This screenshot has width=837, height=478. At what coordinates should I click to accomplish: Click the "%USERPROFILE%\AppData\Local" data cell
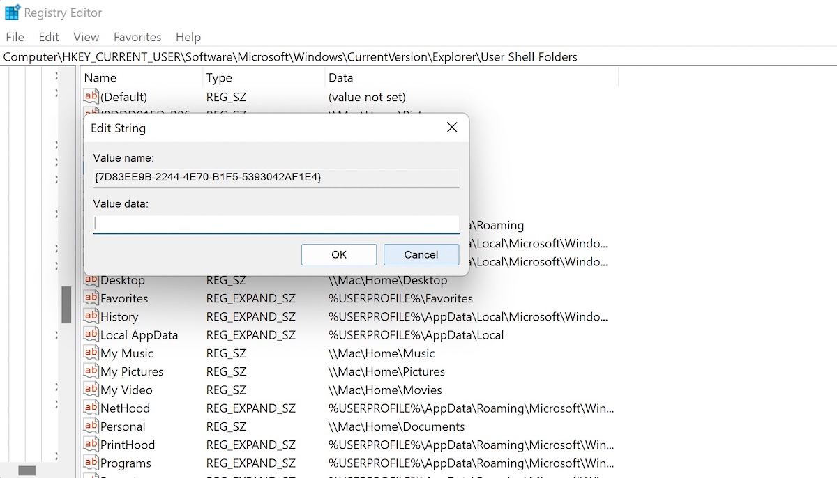416,334
